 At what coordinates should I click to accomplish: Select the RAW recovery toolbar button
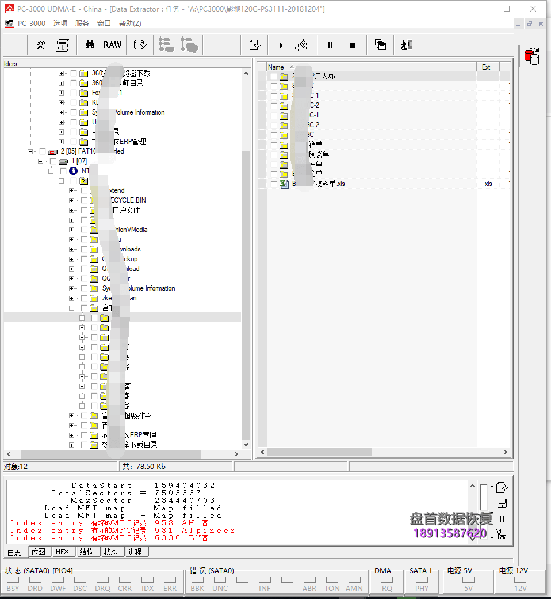[x=112, y=45]
